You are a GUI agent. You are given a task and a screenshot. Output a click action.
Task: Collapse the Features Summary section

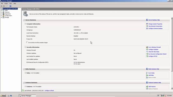[x=24, y=82]
